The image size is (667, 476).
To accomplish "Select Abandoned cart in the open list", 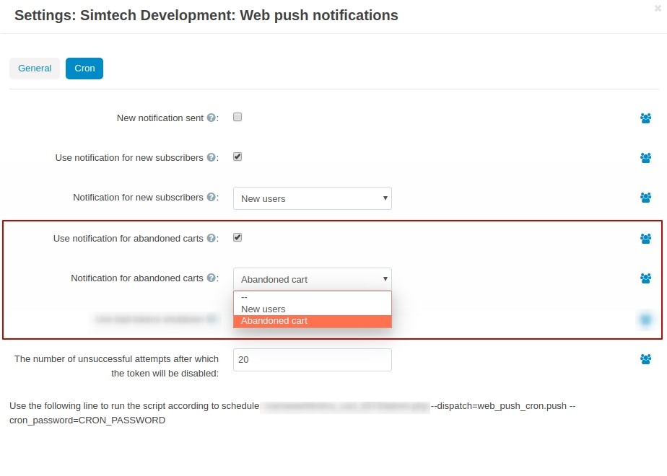I will pos(313,321).
